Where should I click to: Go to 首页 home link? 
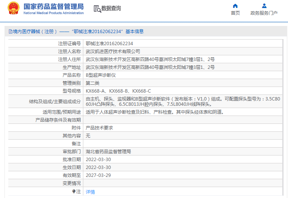point(235,13)
